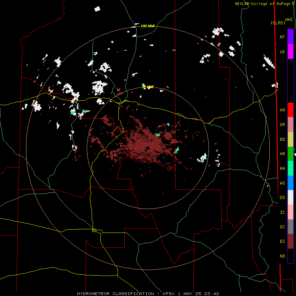This screenshot has width=296, height=296.
Task: Click the UK legend label
Action: (x=282, y=52)
